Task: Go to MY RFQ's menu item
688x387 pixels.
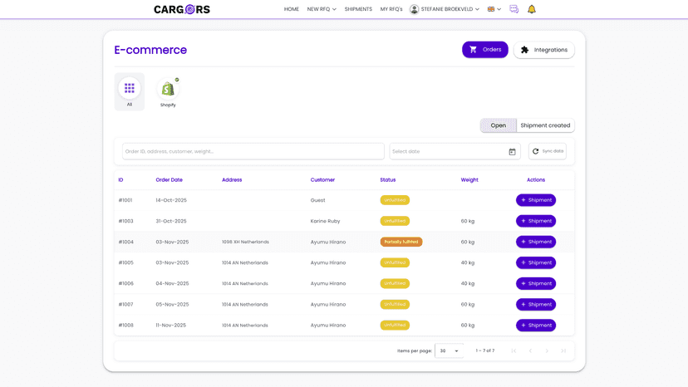Action: (x=391, y=9)
